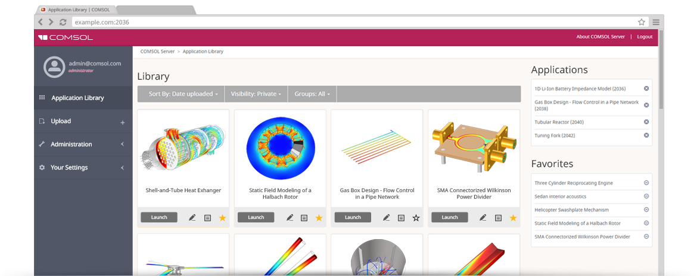Click the Upload document icon in sidebar

(42, 121)
